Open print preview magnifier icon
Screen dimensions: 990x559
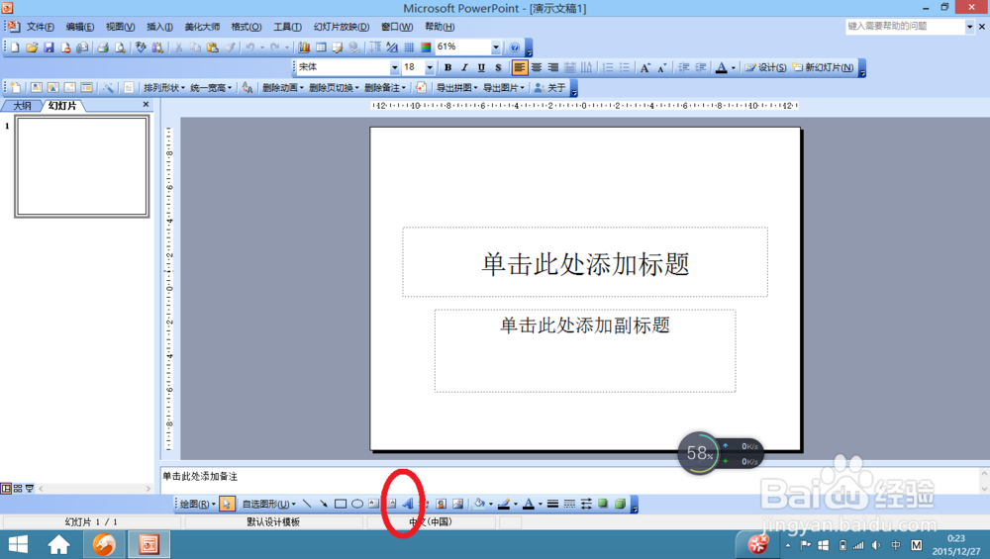120,47
